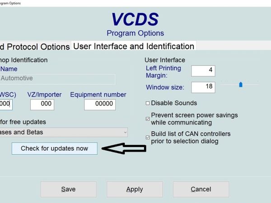Click the Left Printing Margin field
The width and height of the screenshot is (271, 203).
pyautogui.click(x=203, y=71)
